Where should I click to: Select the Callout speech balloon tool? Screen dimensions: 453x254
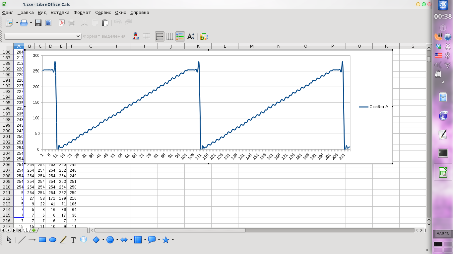click(x=84, y=240)
